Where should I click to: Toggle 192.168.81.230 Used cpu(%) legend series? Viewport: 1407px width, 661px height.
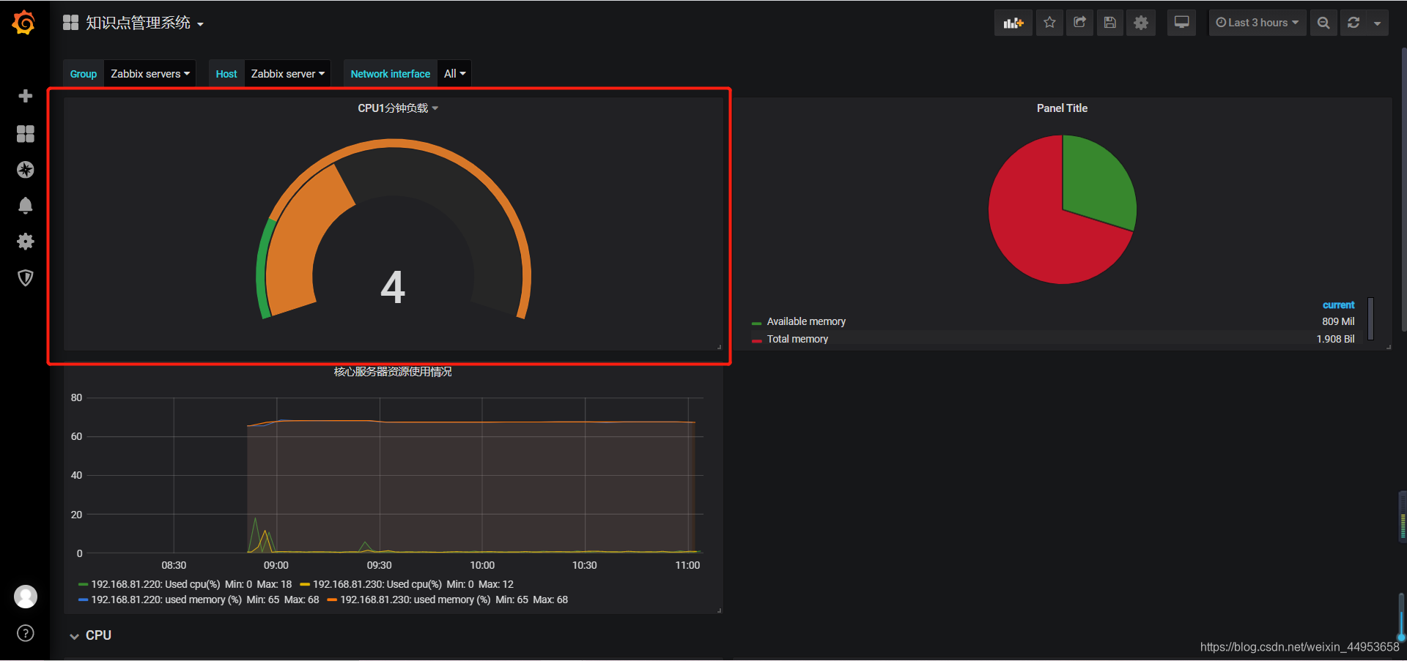(x=377, y=584)
